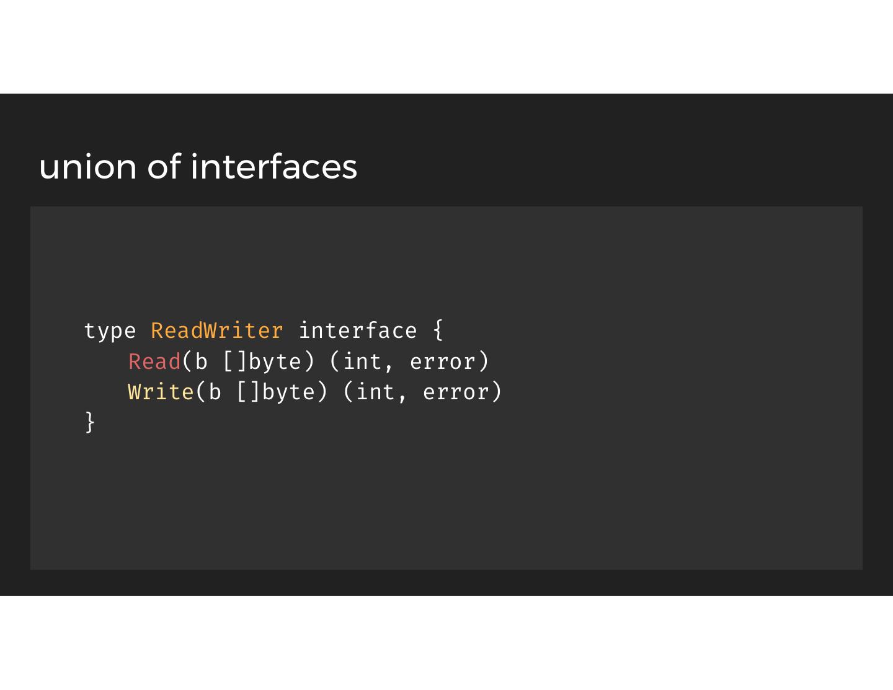Click the opening curly brace after interface
Image resolution: width=893 pixels, height=690 pixels.
(x=438, y=330)
